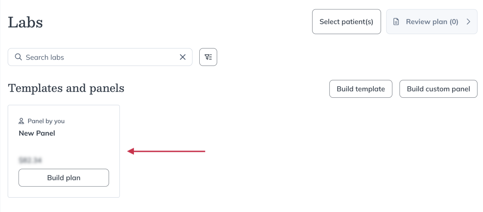Select the panel person icon on New Panel card
The height and width of the screenshot is (212, 483).
click(21, 121)
